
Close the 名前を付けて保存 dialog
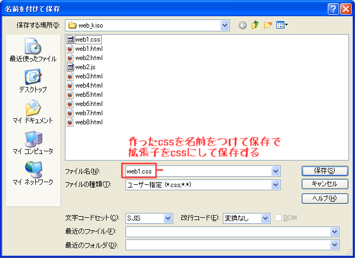pos(346,9)
